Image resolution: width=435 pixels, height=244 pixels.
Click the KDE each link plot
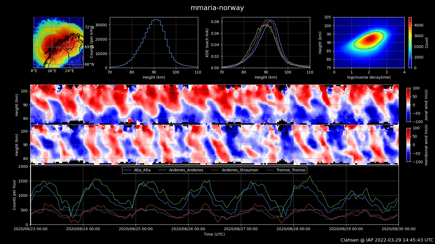click(266, 43)
